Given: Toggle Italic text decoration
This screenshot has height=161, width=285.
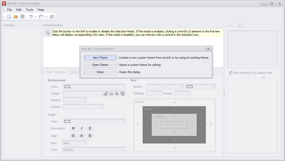Looking at the screenshot, I should 82,128.
